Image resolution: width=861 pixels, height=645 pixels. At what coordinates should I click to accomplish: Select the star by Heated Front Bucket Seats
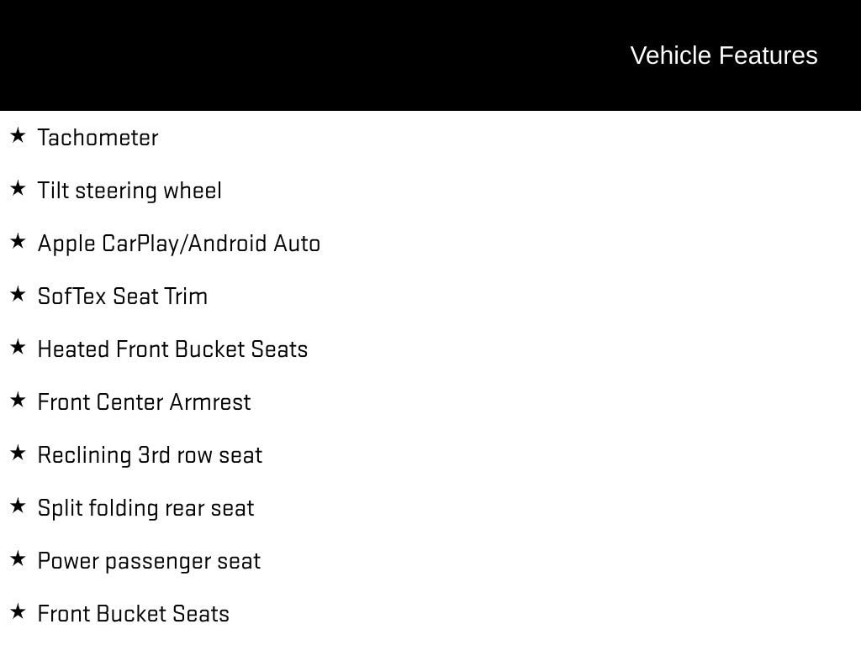(x=18, y=347)
